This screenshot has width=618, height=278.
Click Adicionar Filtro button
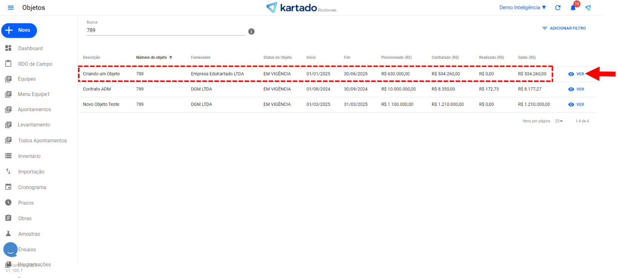(x=564, y=28)
